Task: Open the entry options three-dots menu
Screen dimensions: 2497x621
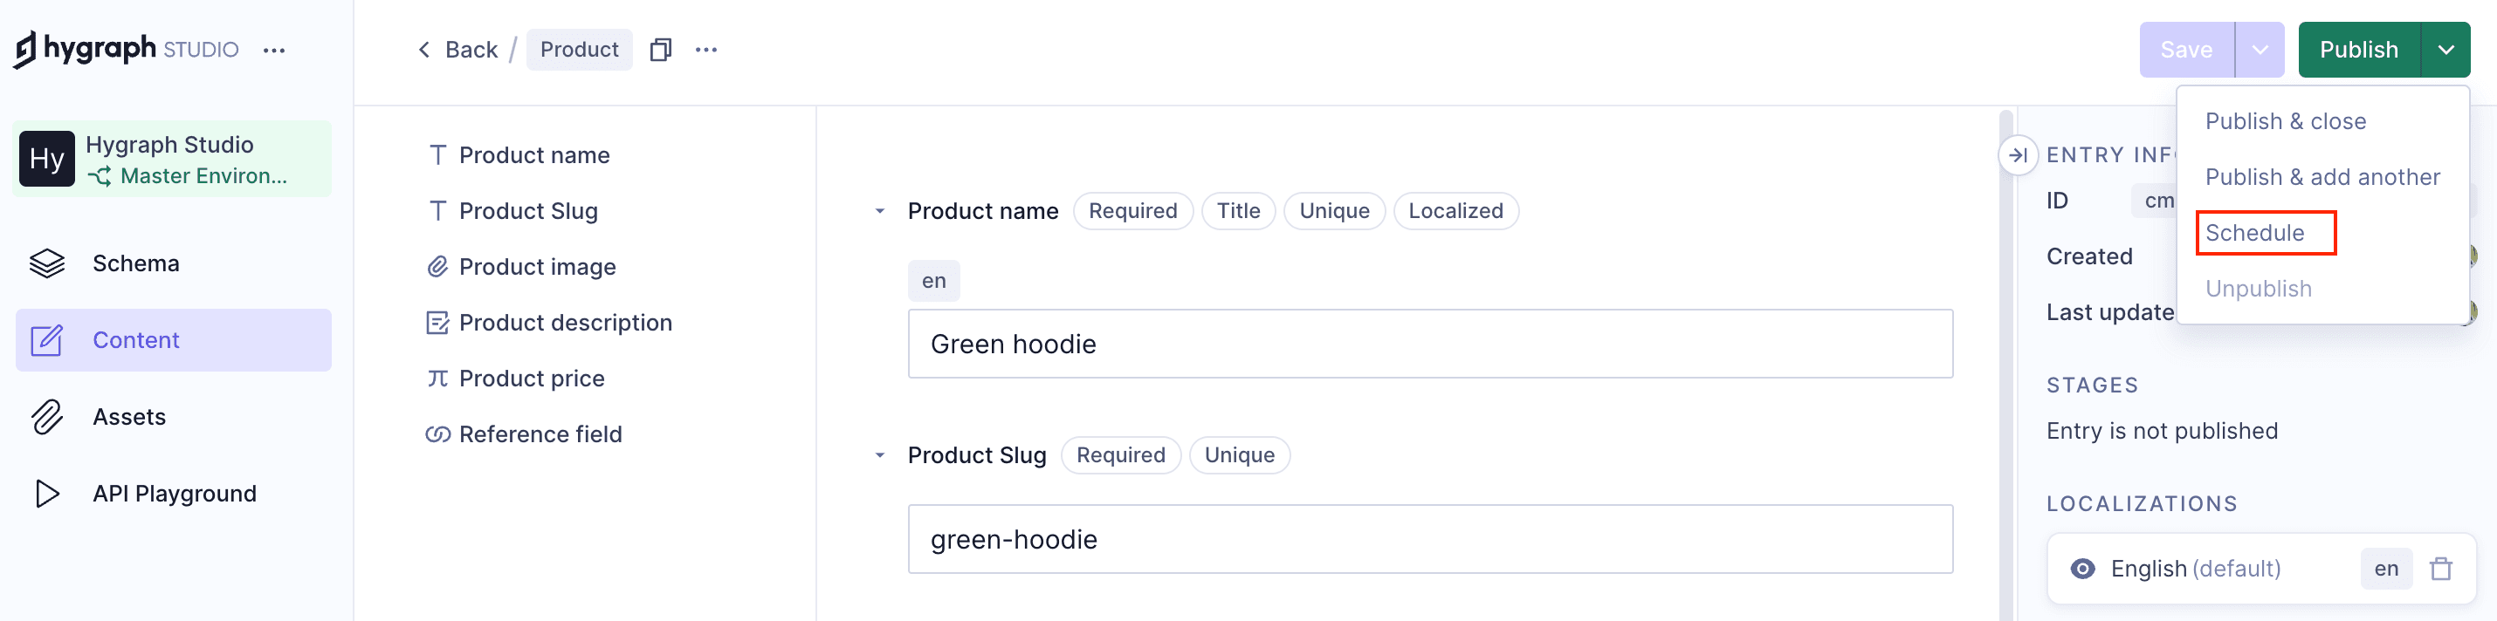Action: click(705, 50)
